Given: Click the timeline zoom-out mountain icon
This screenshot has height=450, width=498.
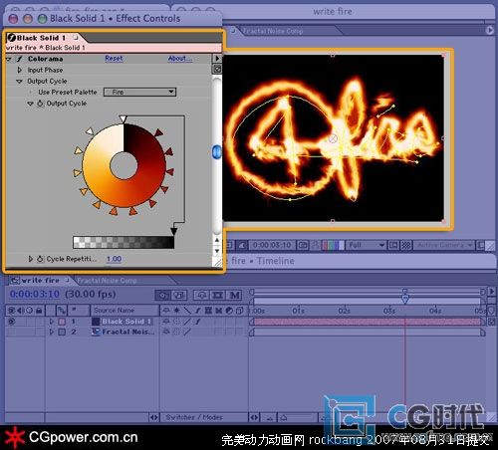Looking at the screenshot, I should tap(270, 418).
